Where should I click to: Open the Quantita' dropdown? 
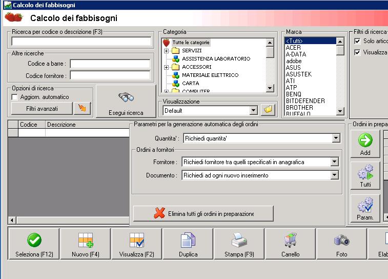pyautogui.click(x=336, y=138)
